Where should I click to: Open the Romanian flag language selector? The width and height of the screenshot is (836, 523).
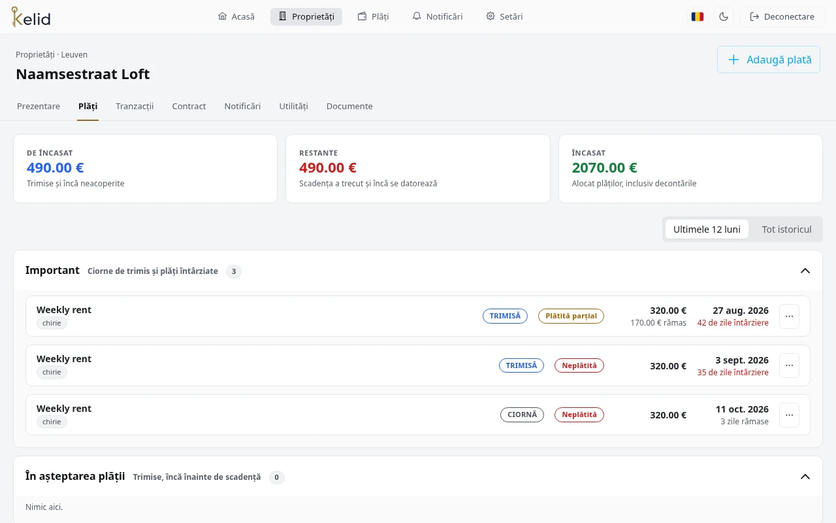698,16
